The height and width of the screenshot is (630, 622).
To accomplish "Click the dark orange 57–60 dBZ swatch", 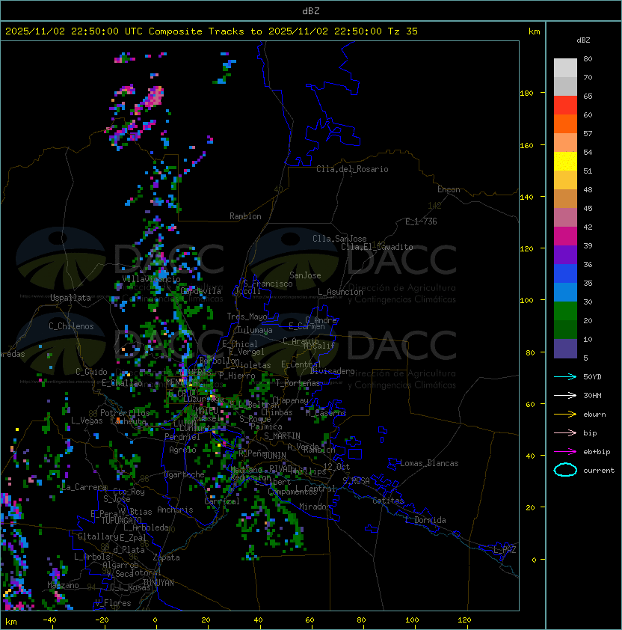I will (x=565, y=123).
